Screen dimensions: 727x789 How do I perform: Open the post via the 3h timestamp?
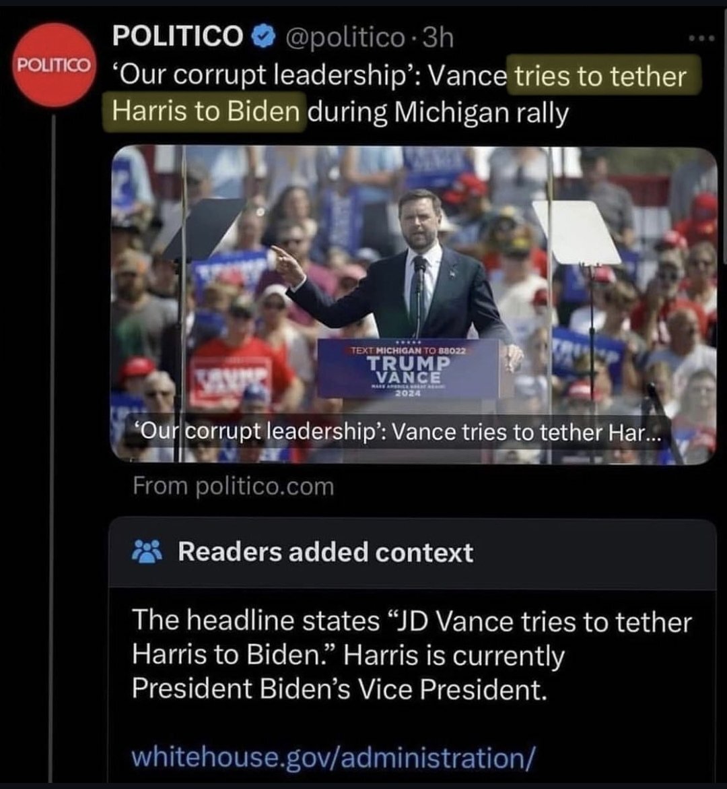click(x=437, y=38)
